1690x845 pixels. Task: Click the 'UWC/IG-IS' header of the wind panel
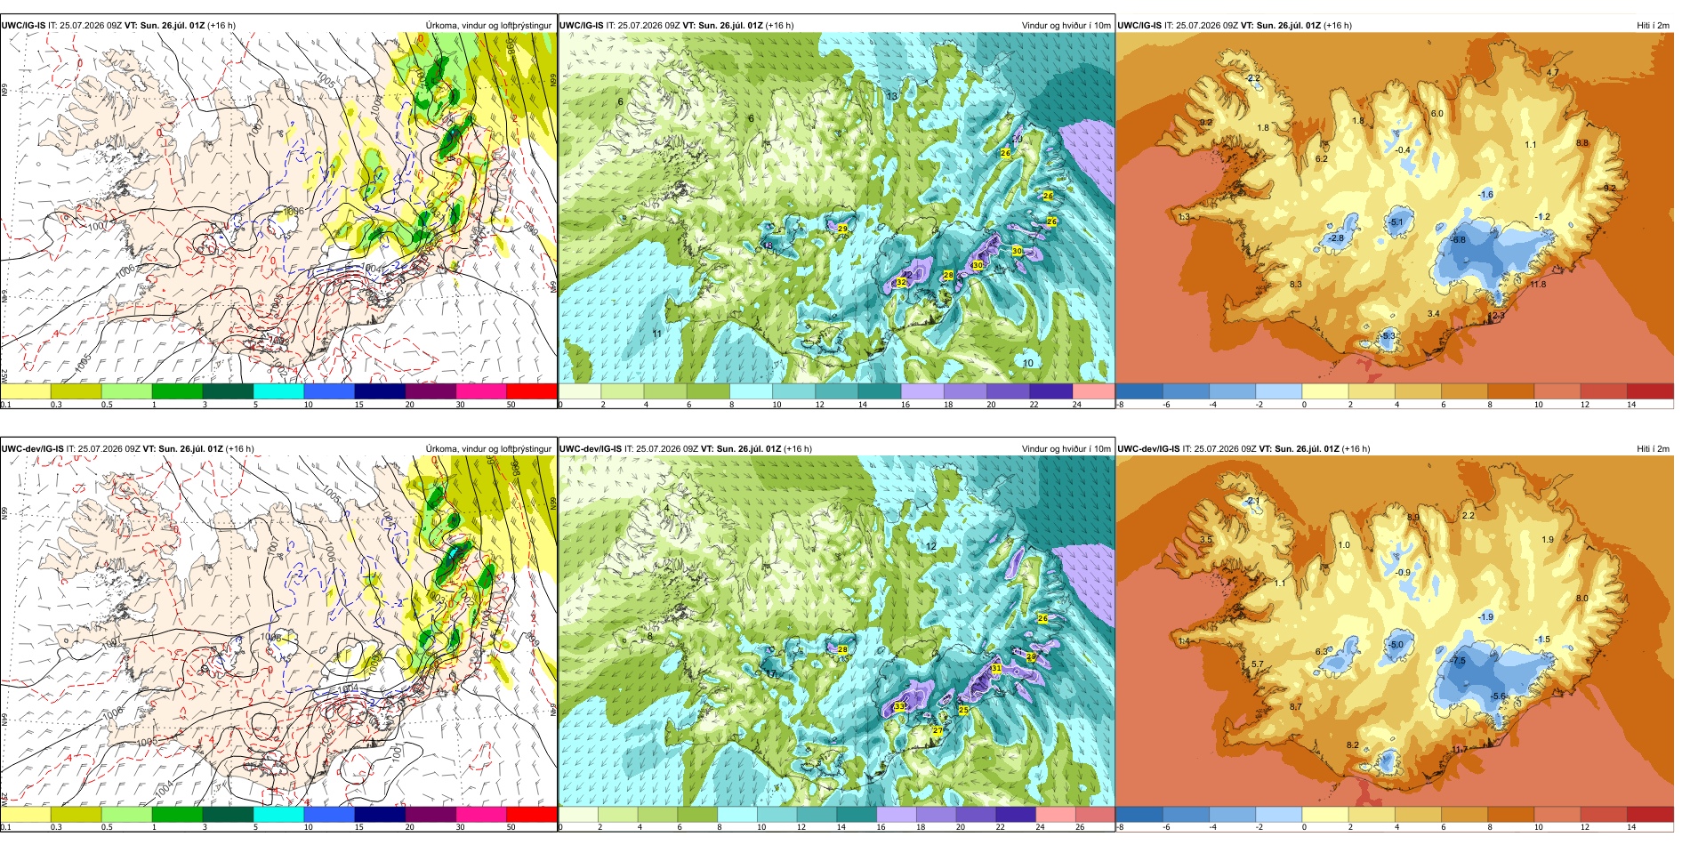pos(581,25)
